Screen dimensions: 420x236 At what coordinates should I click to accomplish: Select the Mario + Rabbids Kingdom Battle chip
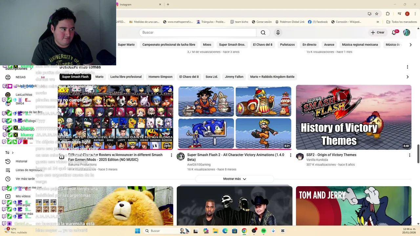(272, 77)
